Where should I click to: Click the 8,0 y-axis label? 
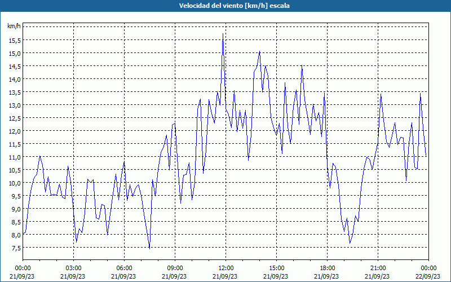coord(16,235)
